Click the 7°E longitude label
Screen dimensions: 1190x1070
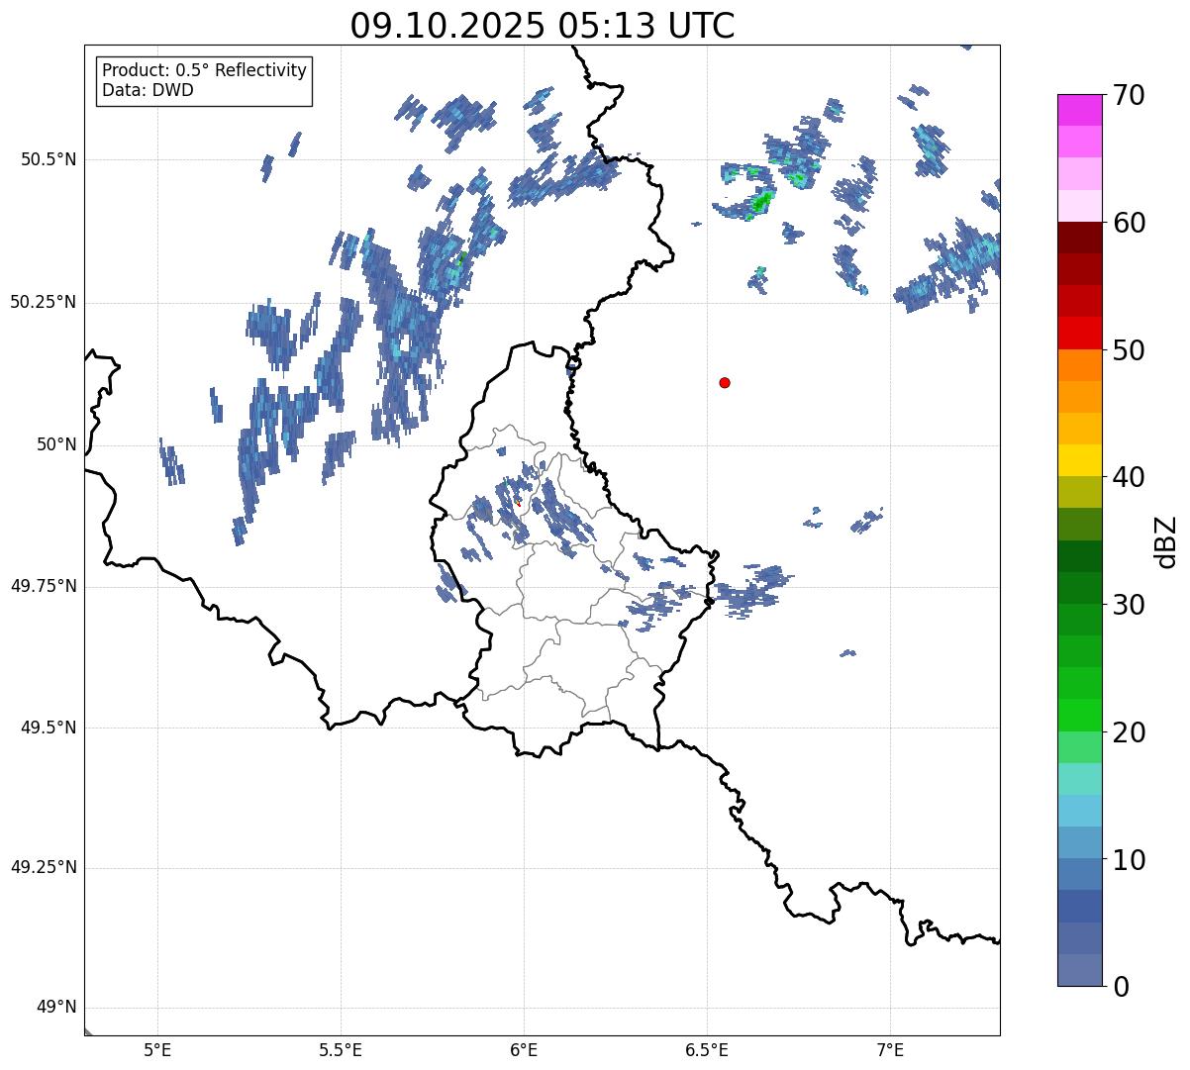point(891,1050)
